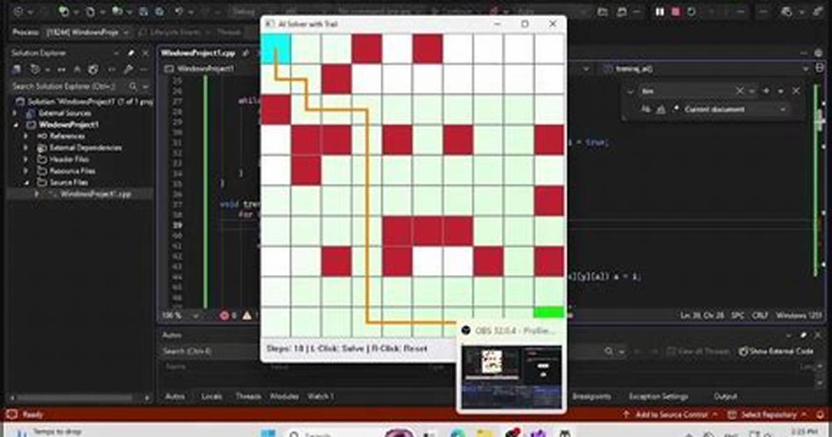The height and width of the screenshot is (437, 832).
Task: Click the green goal cell in maze window
Action: pos(549,312)
